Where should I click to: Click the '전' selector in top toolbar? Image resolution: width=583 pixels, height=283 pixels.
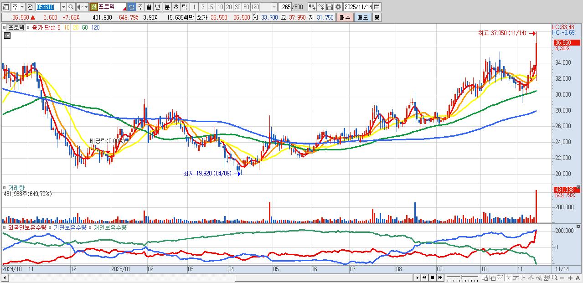pos(30,7)
